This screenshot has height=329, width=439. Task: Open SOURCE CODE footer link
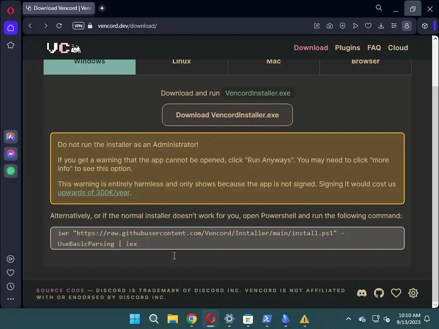tap(60, 291)
